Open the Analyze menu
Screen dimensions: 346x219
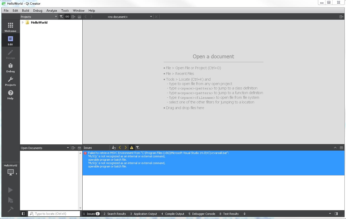[52, 11]
